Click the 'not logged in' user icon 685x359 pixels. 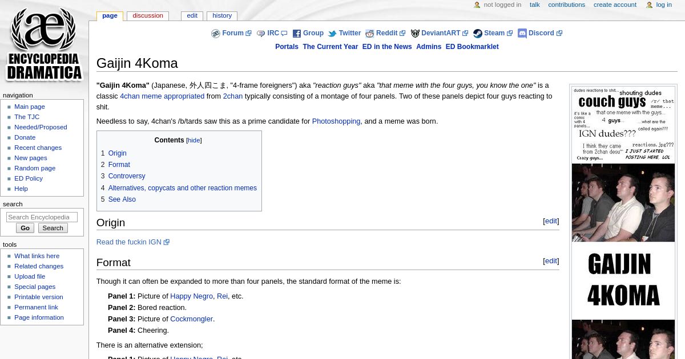pyautogui.click(x=477, y=5)
